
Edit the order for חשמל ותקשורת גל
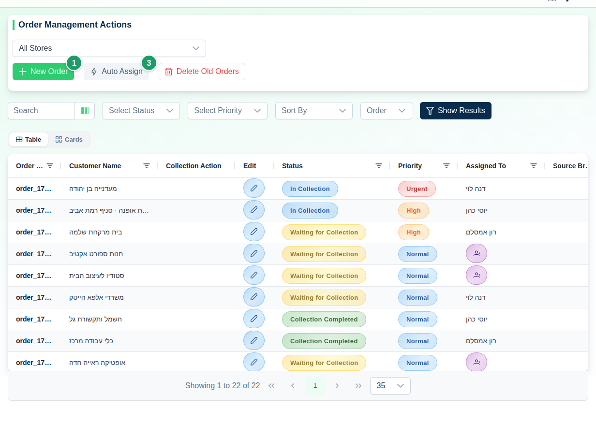(254, 319)
